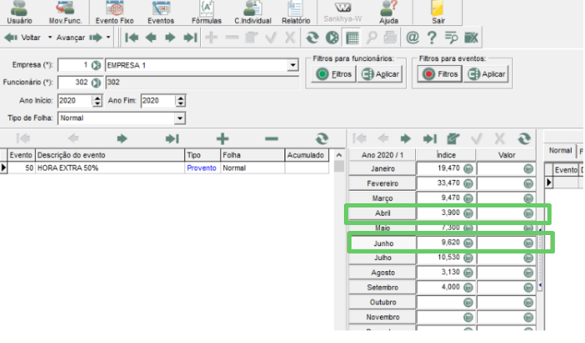This screenshot has height=343, width=585.
Task: Click the Empresa code input field
Action: 74,65
